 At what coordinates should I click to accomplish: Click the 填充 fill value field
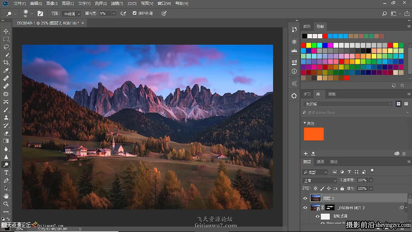362,188
